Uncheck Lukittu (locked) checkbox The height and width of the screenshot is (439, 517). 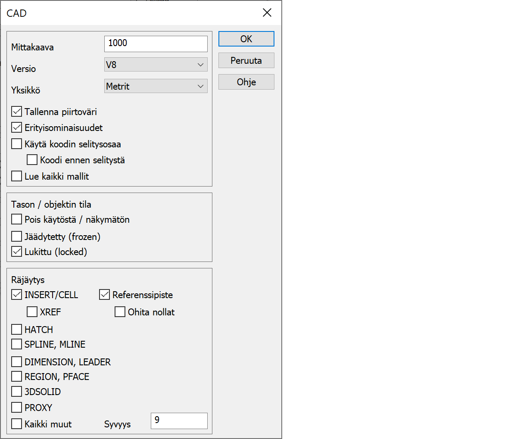16,252
